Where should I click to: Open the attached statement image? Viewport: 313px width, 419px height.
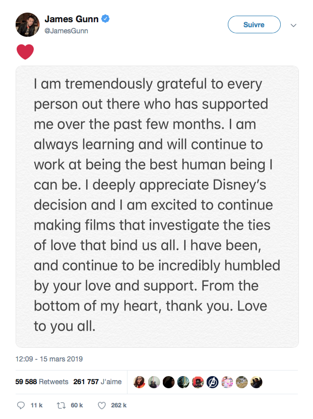click(157, 206)
